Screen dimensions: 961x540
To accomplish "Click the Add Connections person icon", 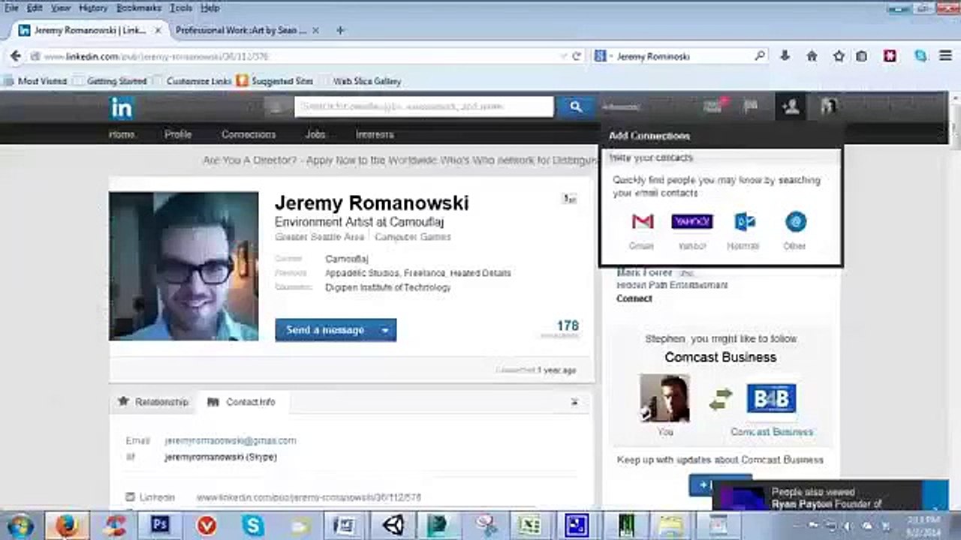I will [x=790, y=106].
